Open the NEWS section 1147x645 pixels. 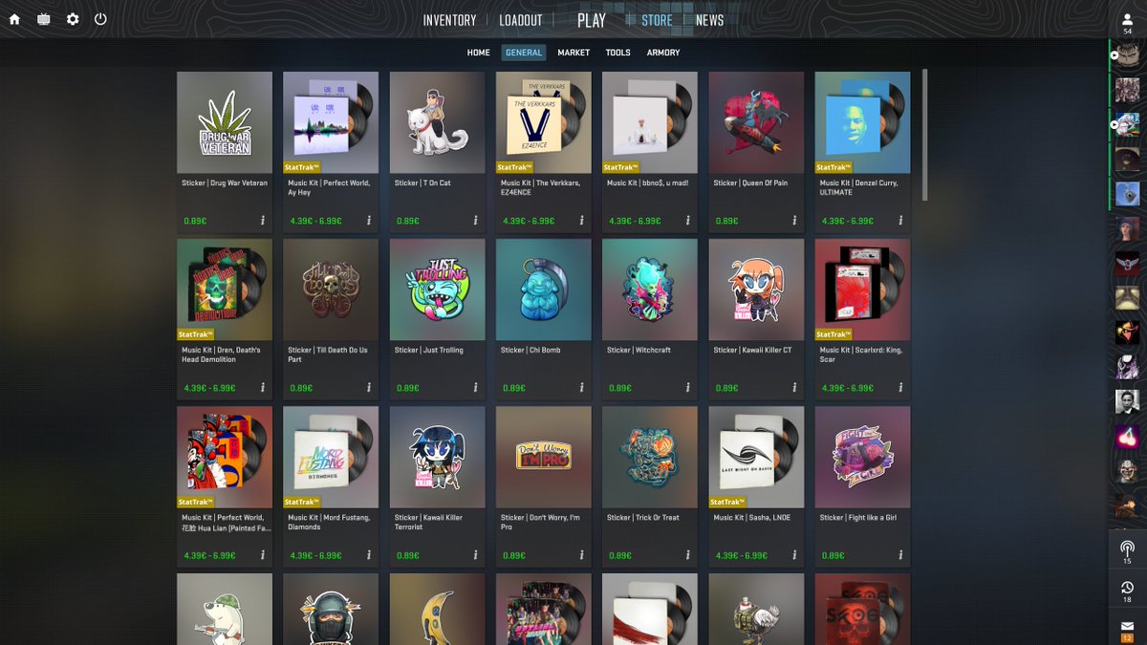pos(709,20)
